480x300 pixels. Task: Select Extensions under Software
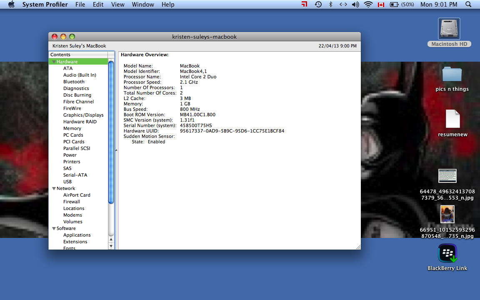click(75, 242)
